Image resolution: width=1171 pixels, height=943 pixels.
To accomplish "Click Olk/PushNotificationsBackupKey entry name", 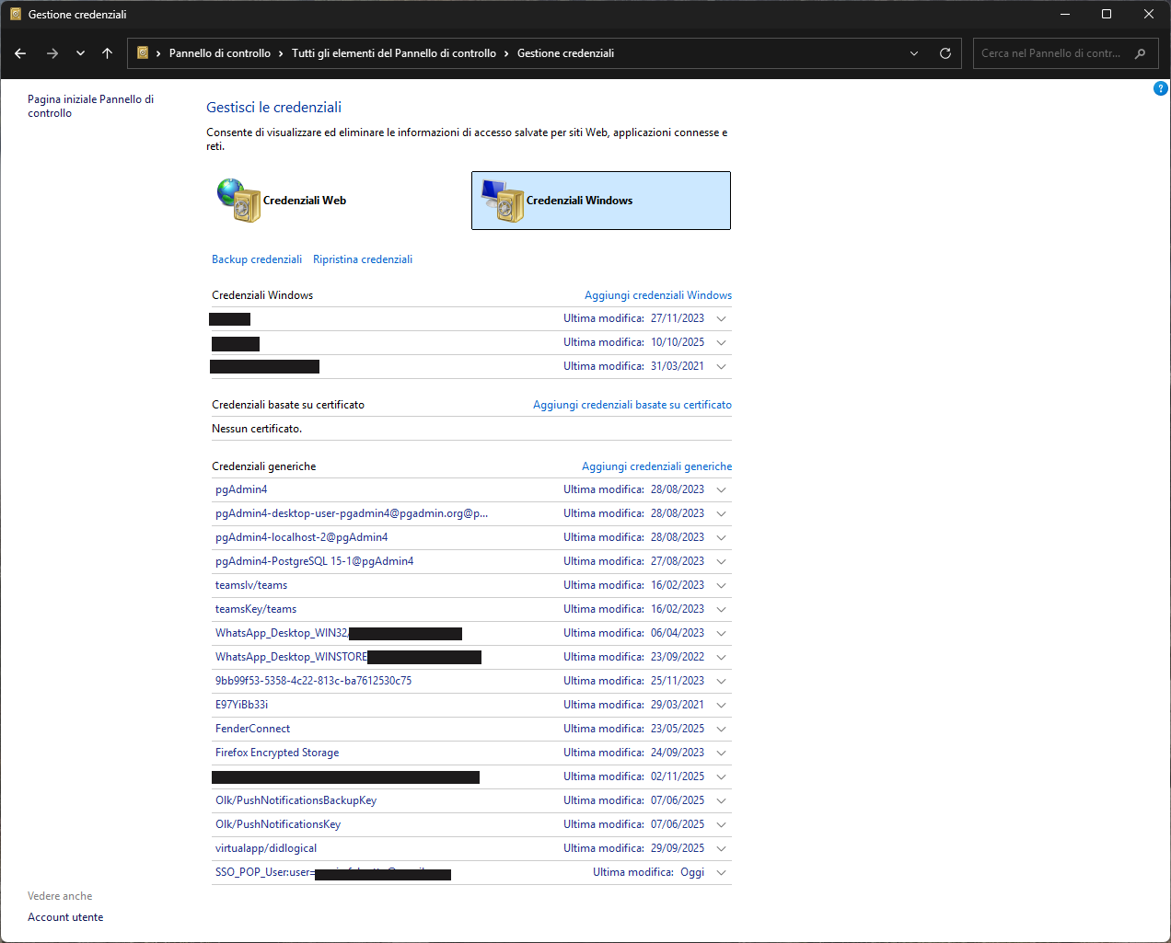I will [x=296, y=800].
